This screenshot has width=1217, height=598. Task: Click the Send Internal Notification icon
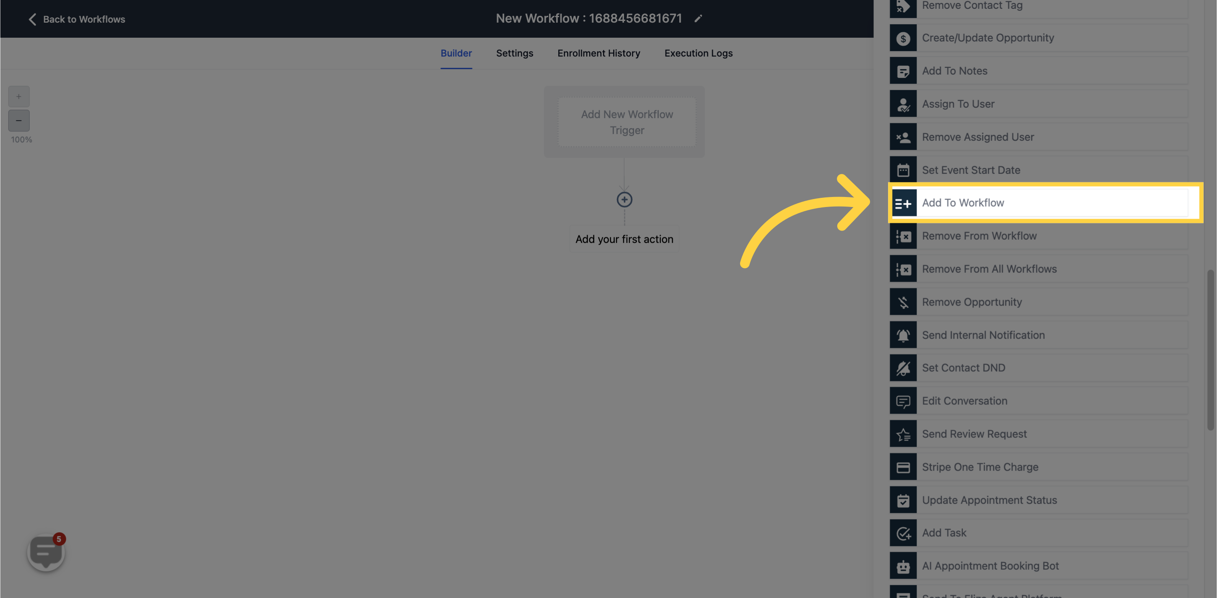click(903, 334)
